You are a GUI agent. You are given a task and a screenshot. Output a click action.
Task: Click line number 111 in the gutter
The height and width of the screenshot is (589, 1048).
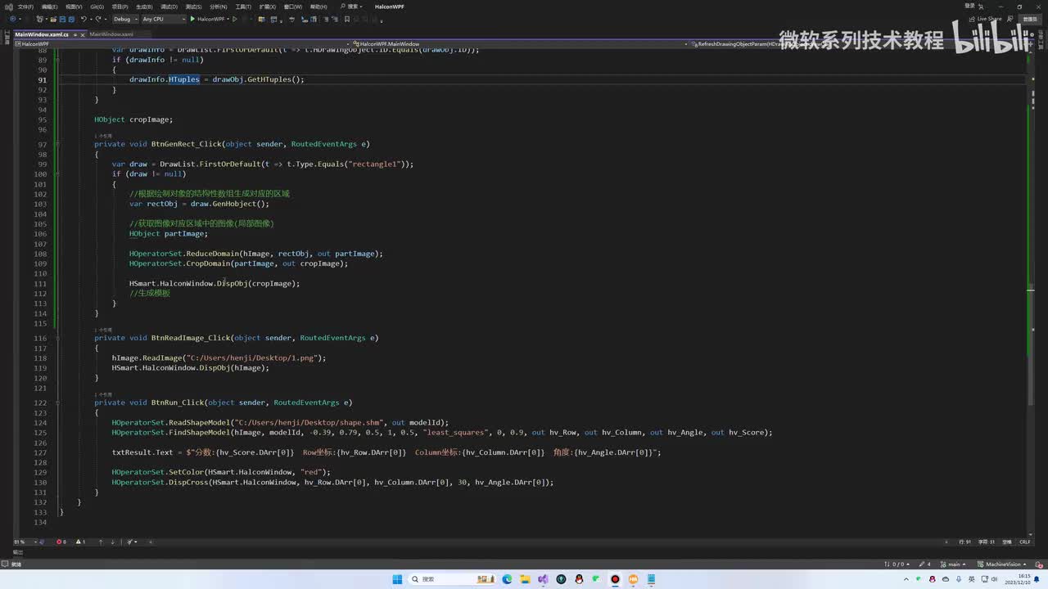(x=41, y=284)
